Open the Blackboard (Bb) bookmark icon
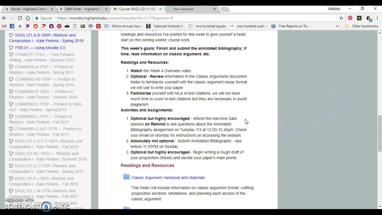382x215 pixels. 83,26
